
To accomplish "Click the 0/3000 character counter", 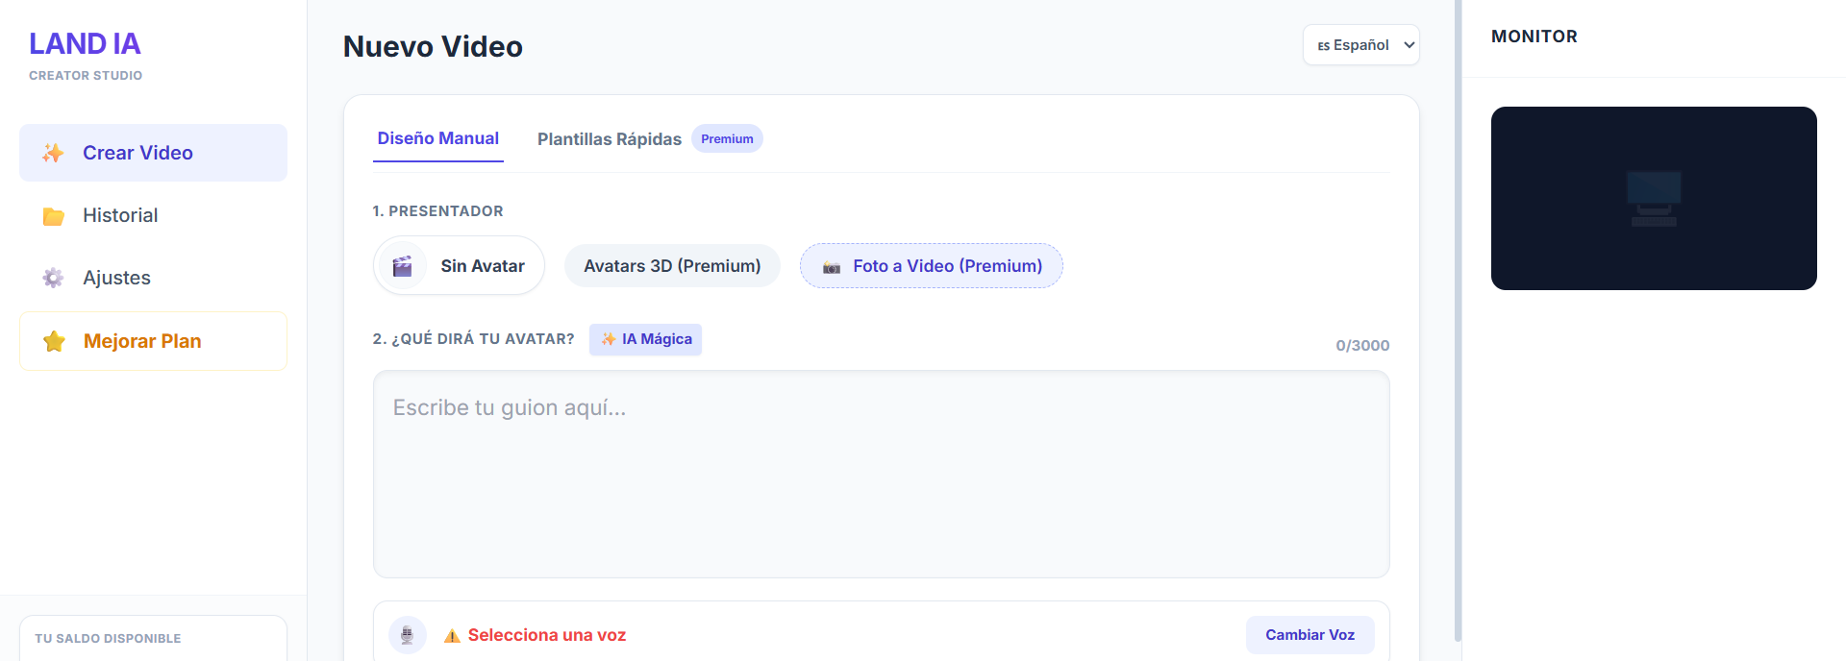I will (x=1362, y=346).
